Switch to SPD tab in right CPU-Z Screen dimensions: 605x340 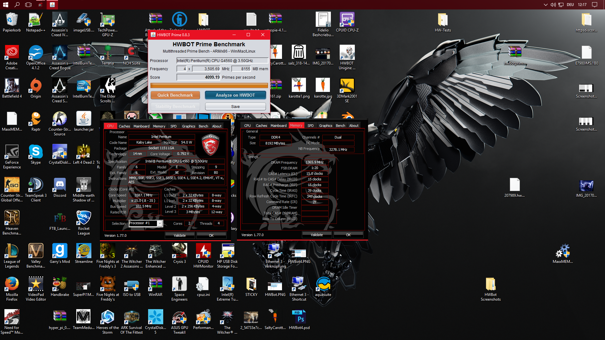pos(310,125)
